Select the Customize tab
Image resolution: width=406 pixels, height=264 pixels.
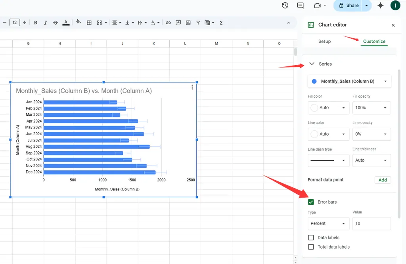coord(374,41)
